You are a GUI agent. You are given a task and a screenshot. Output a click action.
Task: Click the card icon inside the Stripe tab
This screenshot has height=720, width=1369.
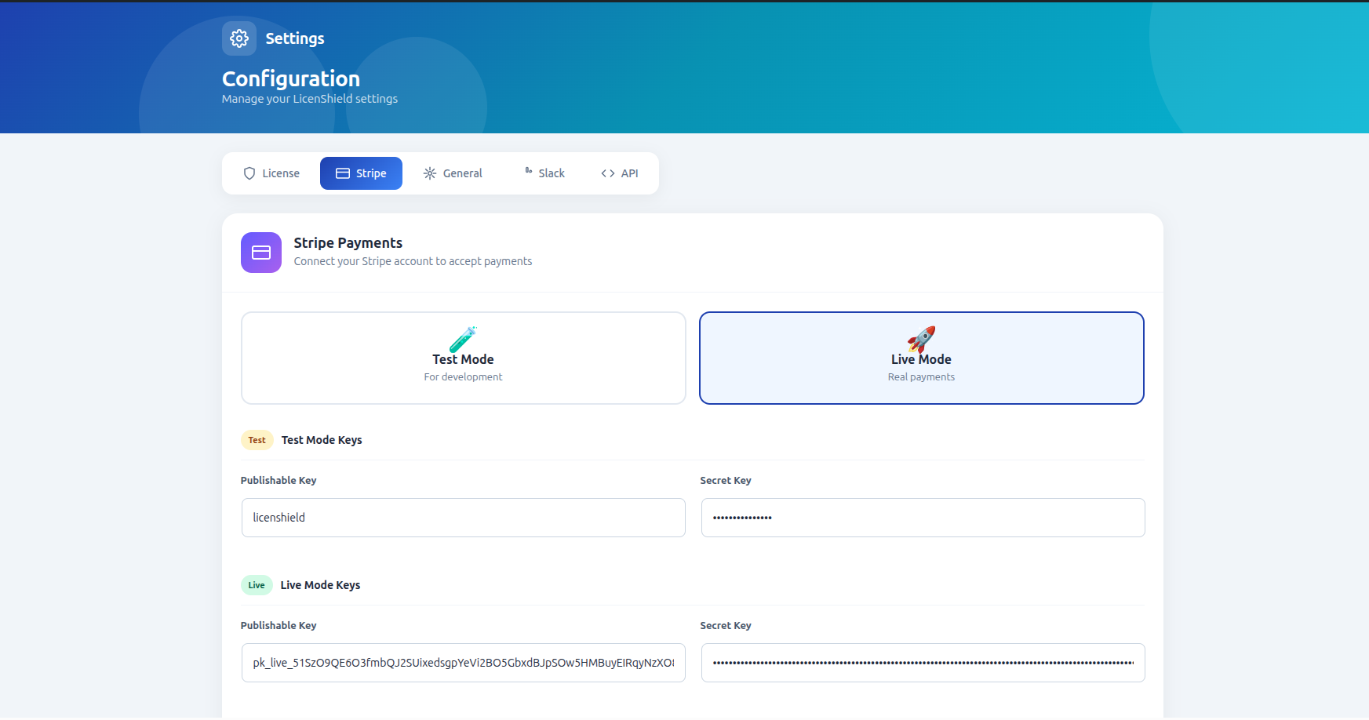(342, 173)
